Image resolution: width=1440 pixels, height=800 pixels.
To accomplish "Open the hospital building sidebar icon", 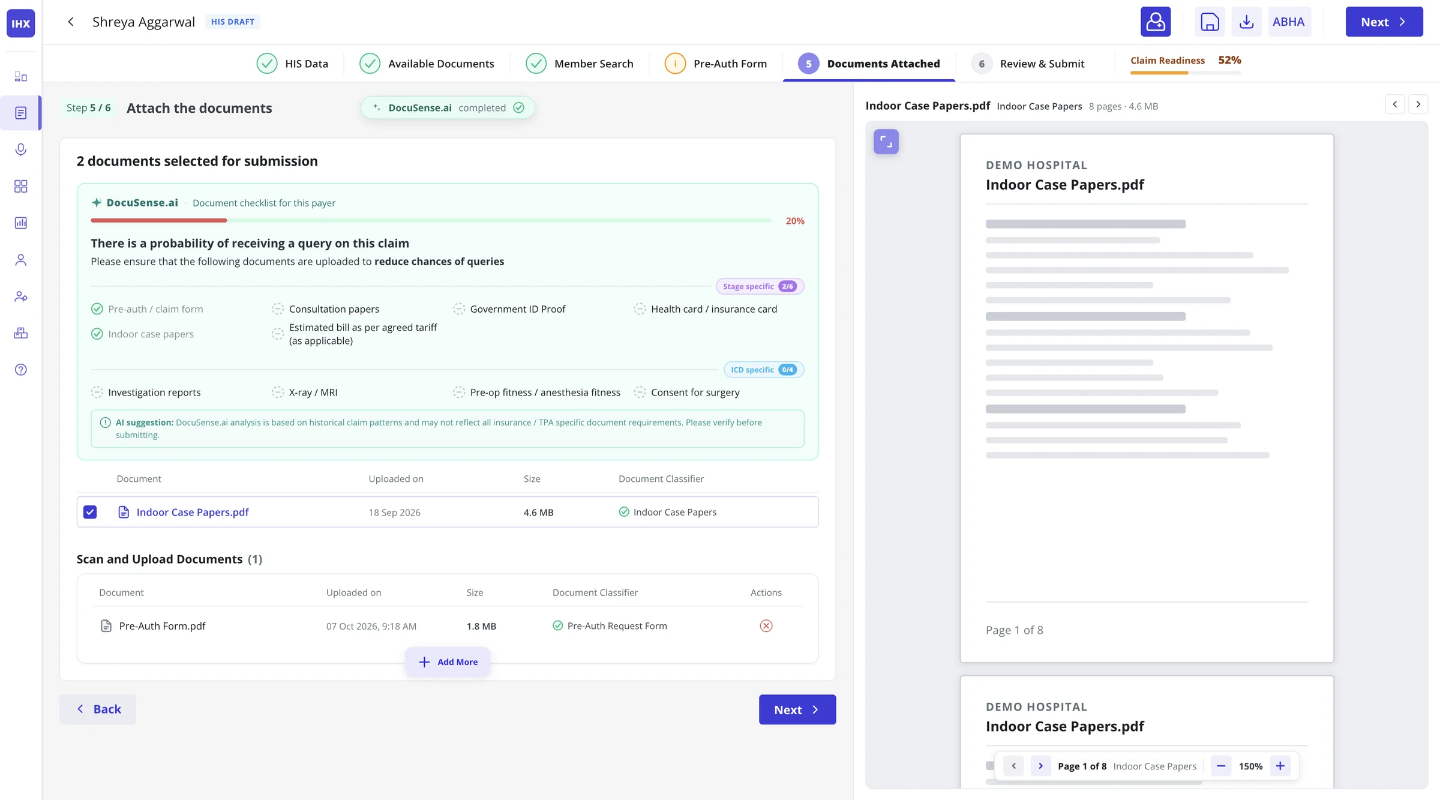I will click(x=21, y=333).
